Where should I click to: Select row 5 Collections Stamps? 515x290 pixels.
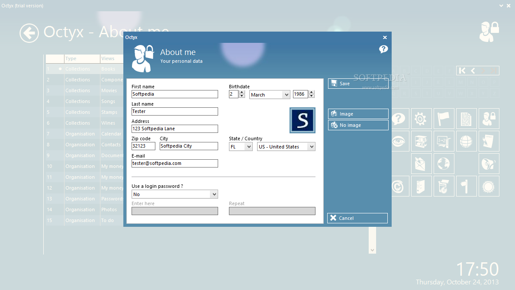[84, 113]
